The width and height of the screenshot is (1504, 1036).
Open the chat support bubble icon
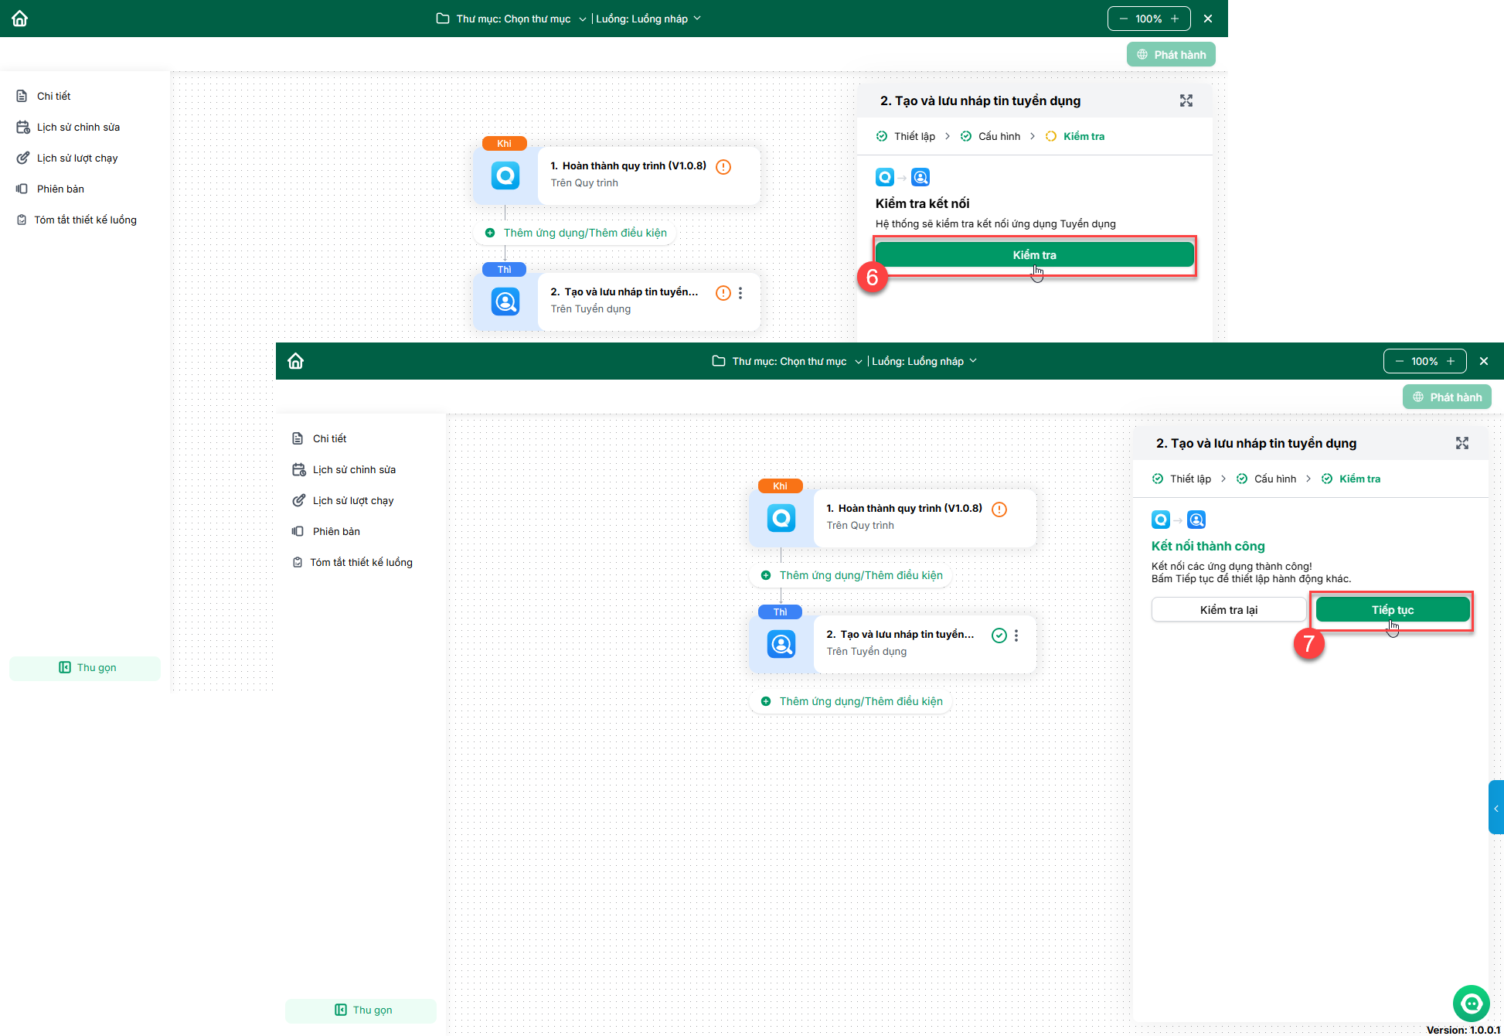click(x=1471, y=1004)
